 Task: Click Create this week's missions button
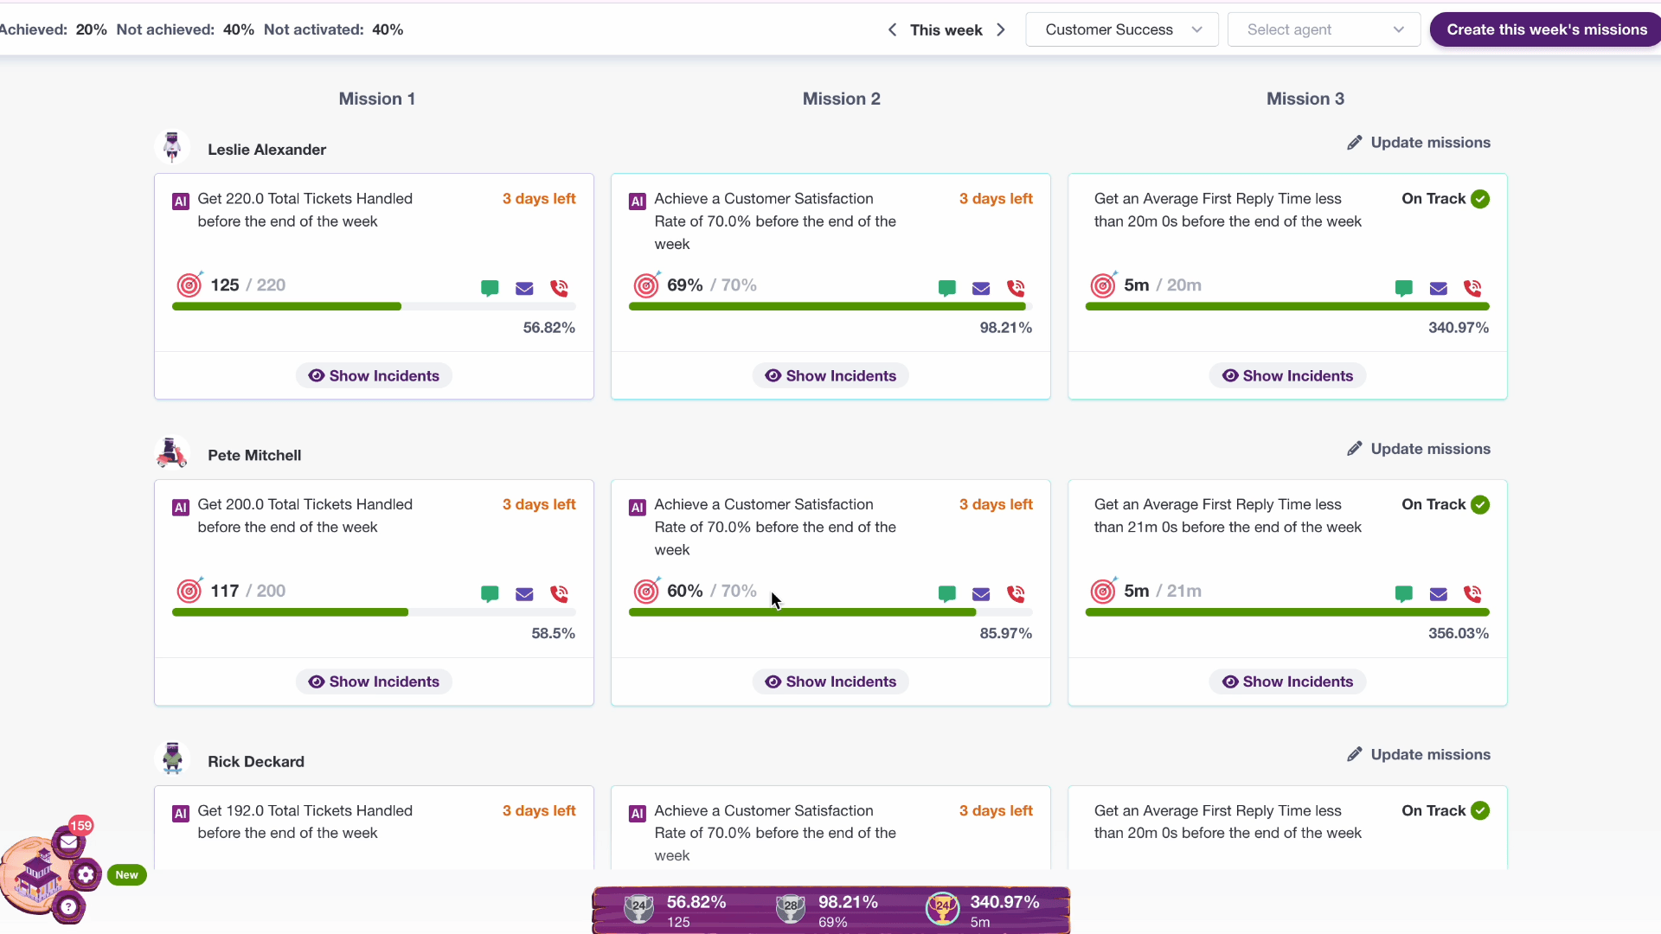(1546, 29)
